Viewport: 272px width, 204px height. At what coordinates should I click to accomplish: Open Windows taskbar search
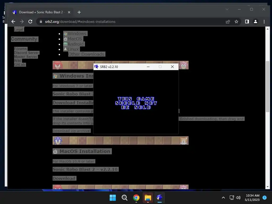coord(124,198)
